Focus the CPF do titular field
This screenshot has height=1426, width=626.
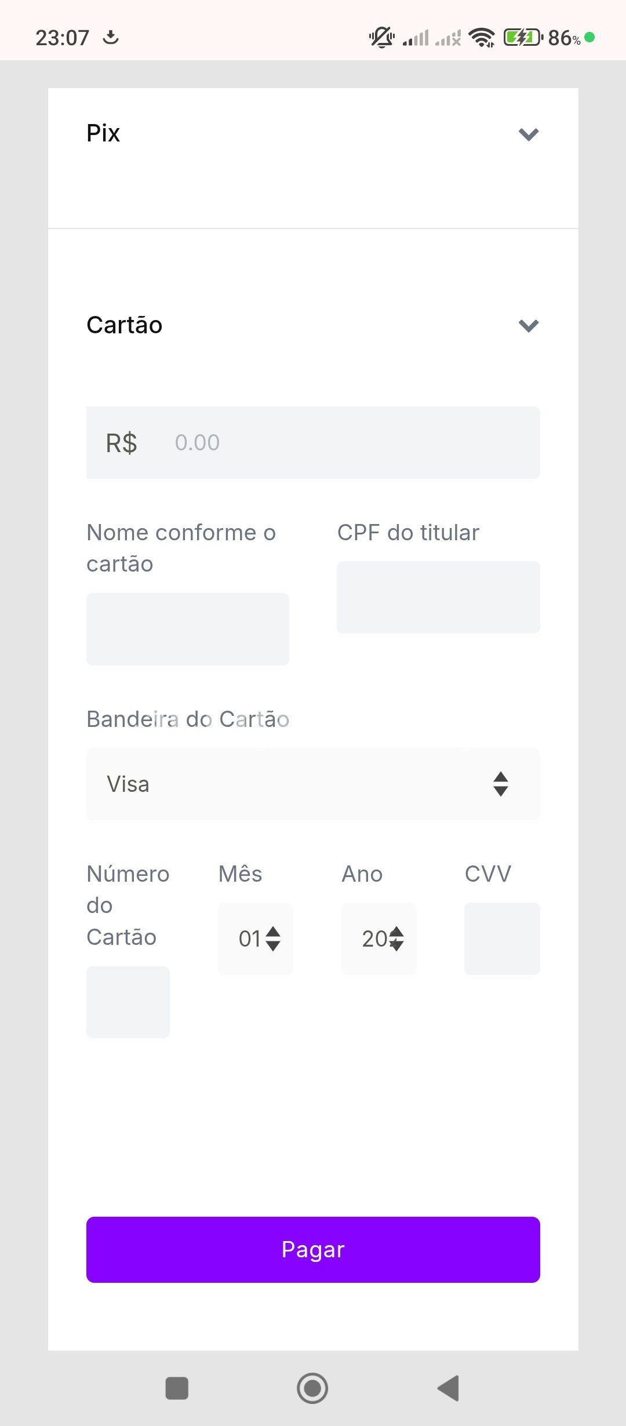click(x=438, y=597)
